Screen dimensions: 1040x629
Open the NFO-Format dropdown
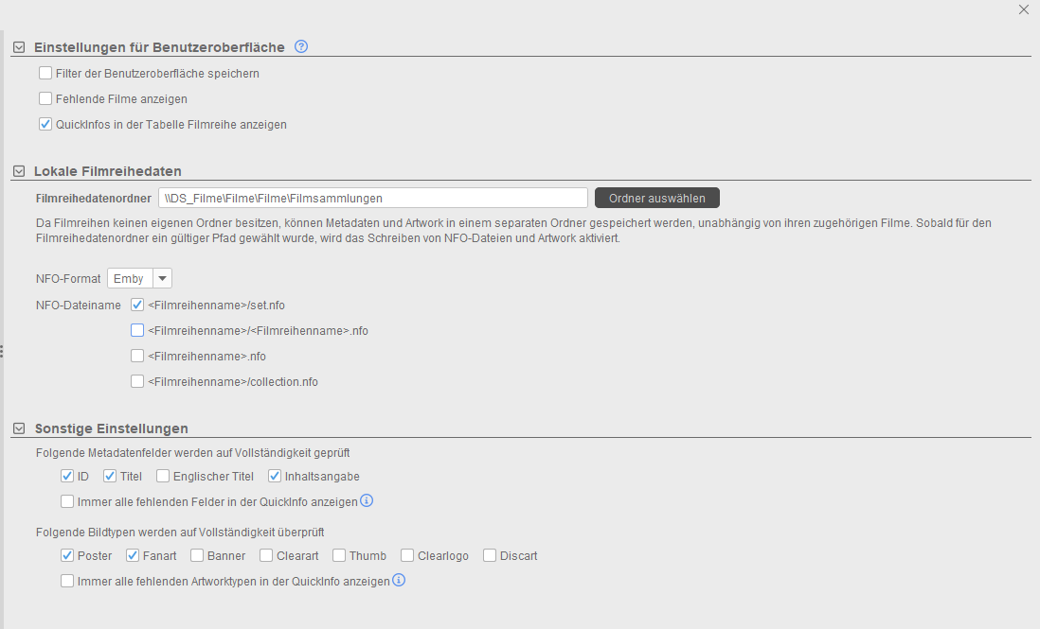point(162,277)
